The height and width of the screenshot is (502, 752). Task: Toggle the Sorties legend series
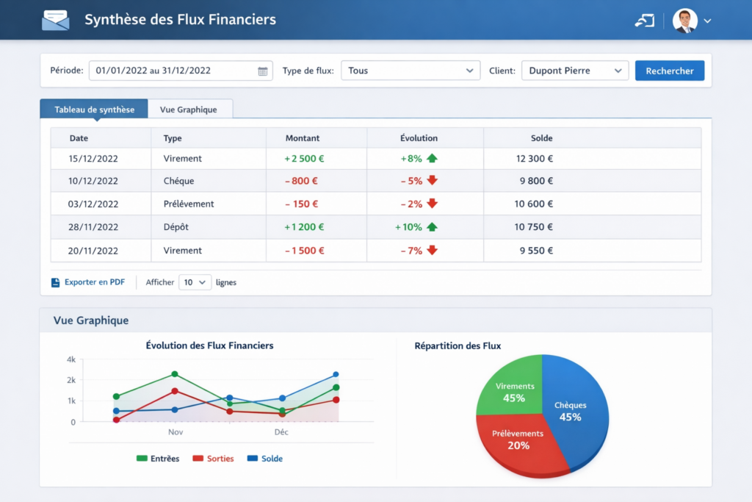point(213,459)
